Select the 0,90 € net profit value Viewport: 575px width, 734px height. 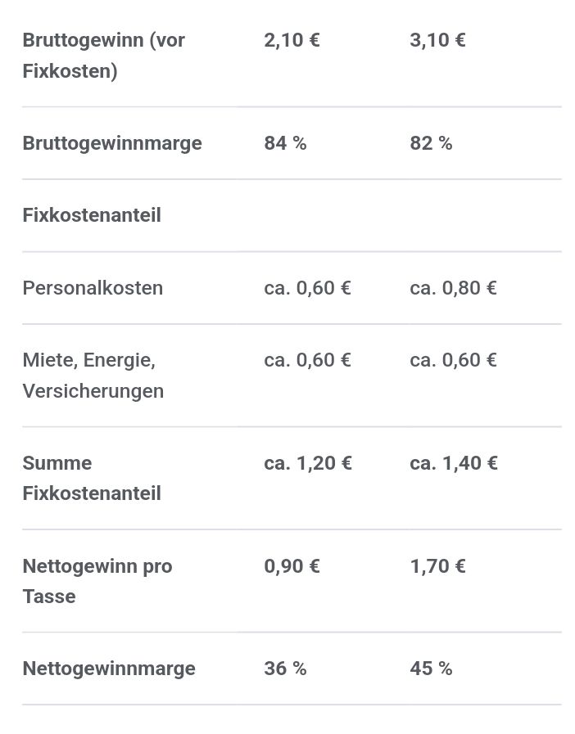[x=292, y=566]
